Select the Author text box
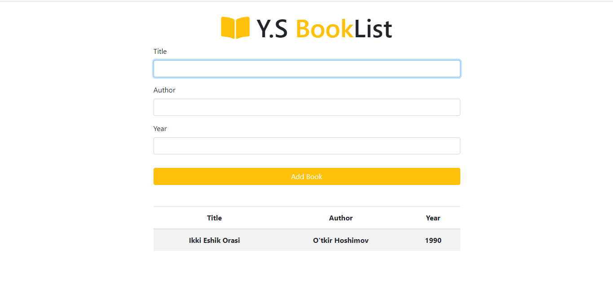 pyautogui.click(x=307, y=107)
